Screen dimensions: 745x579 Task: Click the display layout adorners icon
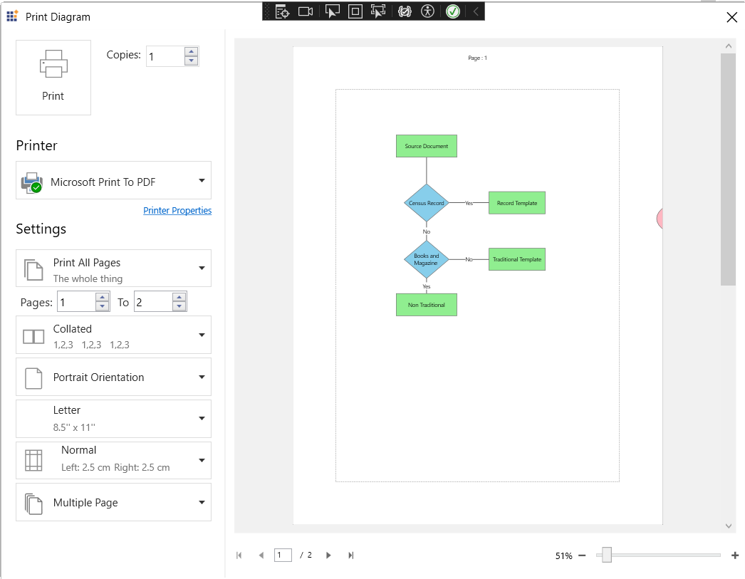[355, 11]
